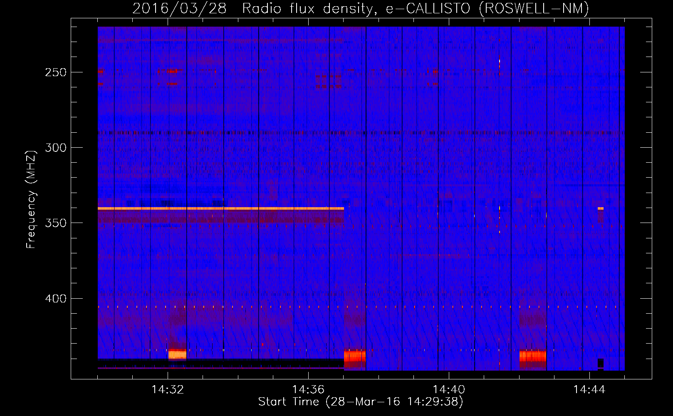Click the bright orange horizontal band near 340 MHz
Screen dimensions: 673x416
[221, 208]
